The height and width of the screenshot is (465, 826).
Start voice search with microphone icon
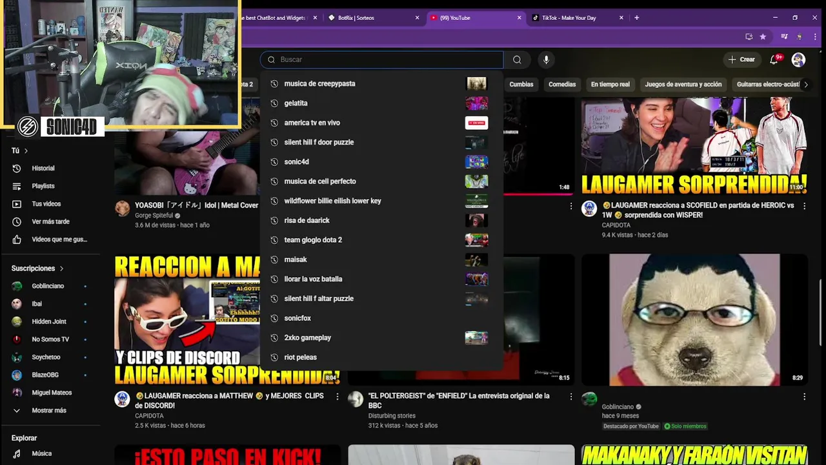point(546,59)
